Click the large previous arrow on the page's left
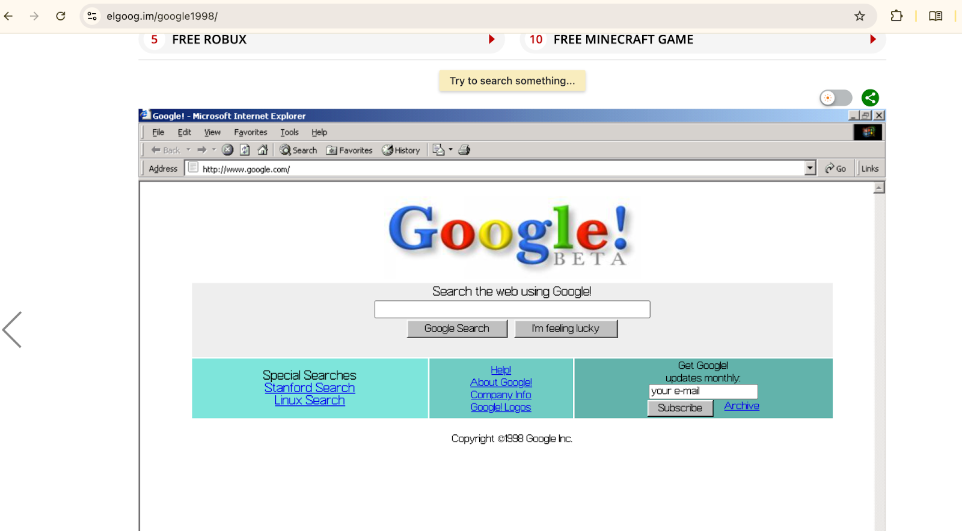Viewport: 962px width, 531px height. [12, 329]
